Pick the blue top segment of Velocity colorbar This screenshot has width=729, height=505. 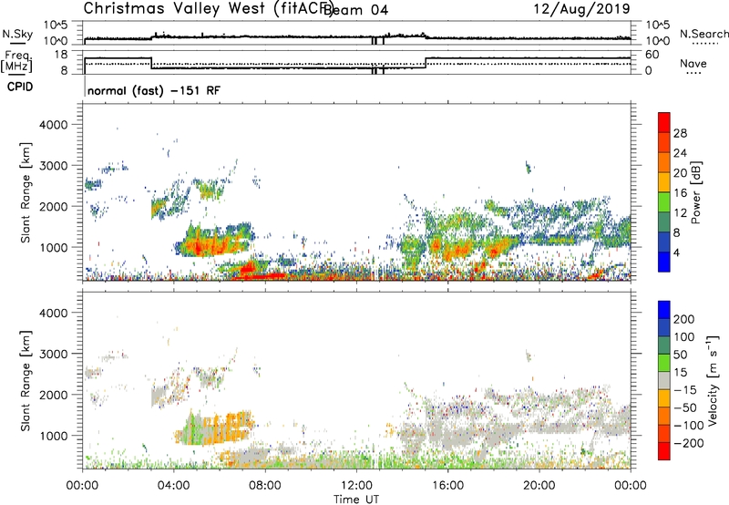pos(664,310)
